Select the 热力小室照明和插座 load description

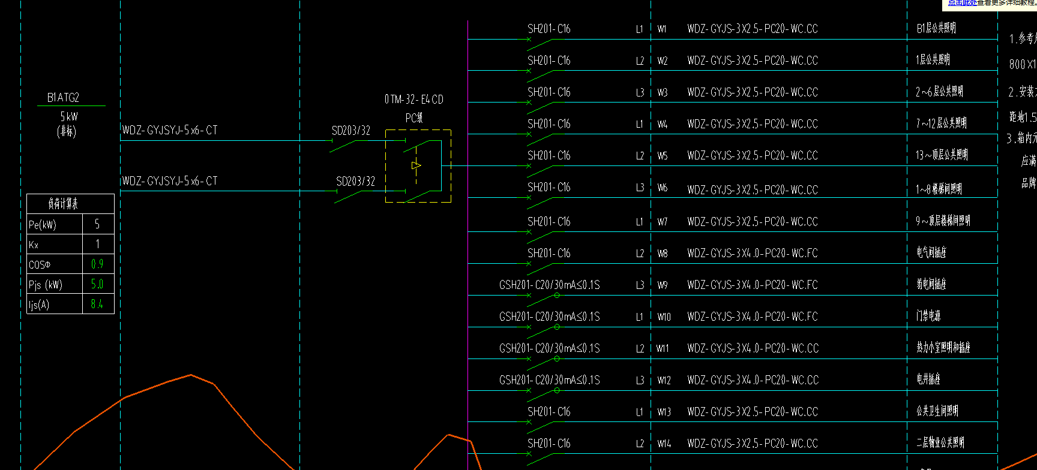tap(943, 348)
